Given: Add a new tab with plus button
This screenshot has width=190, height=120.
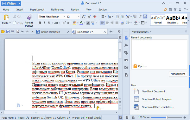Looking at the screenshot, I should (x=111, y=32).
